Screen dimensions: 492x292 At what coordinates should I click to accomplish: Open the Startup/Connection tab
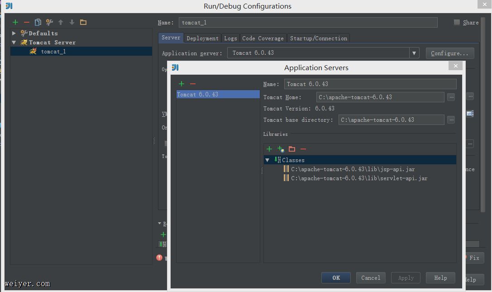coord(319,38)
